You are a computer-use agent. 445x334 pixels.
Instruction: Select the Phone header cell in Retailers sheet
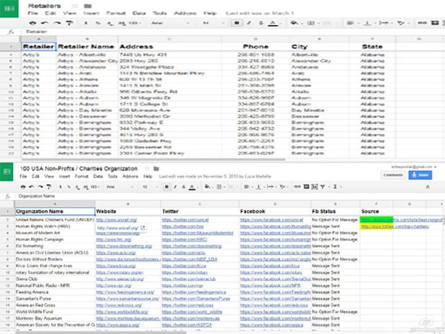pyautogui.click(x=255, y=46)
